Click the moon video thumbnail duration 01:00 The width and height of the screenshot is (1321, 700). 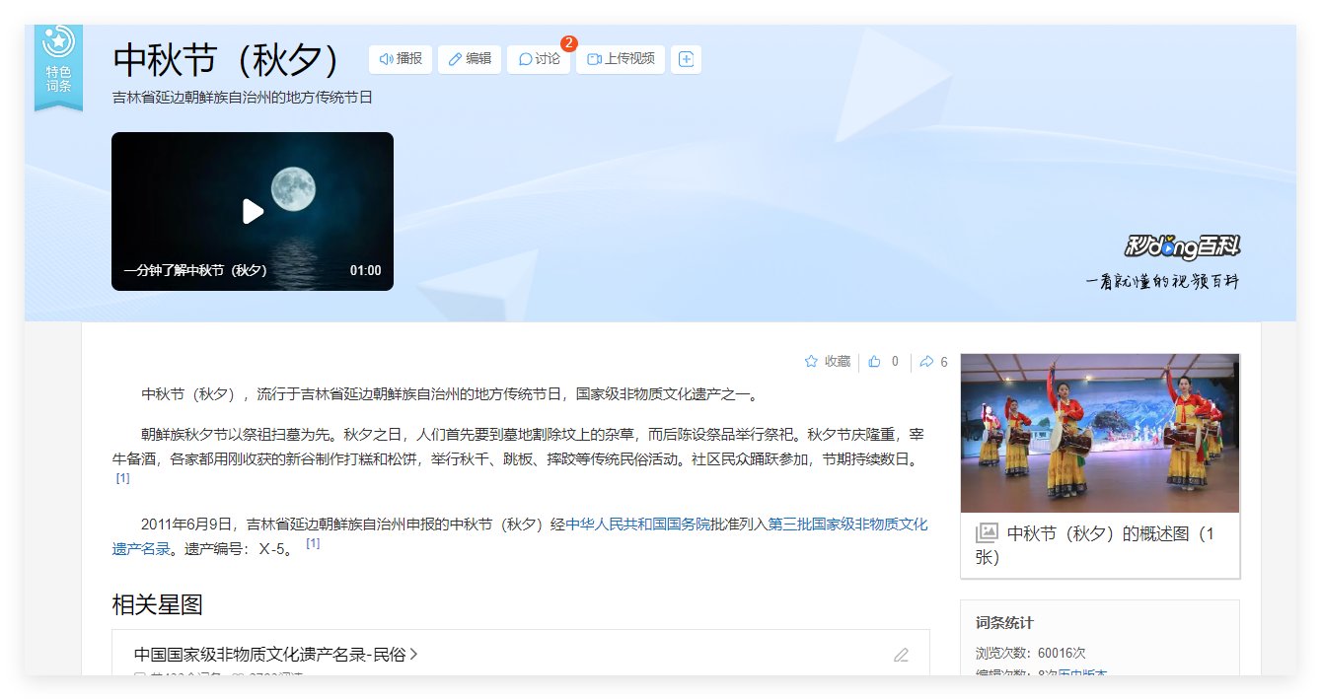coord(365,270)
